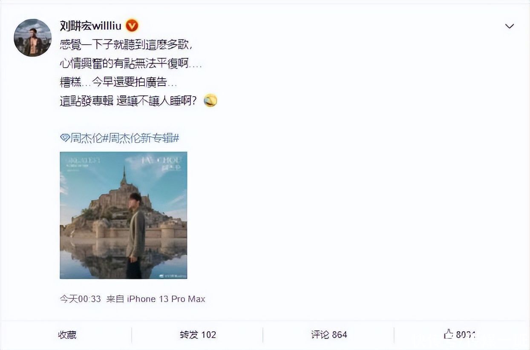Repost using the 转发 102 button
This screenshot has height=350, width=530.
[x=198, y=335]
